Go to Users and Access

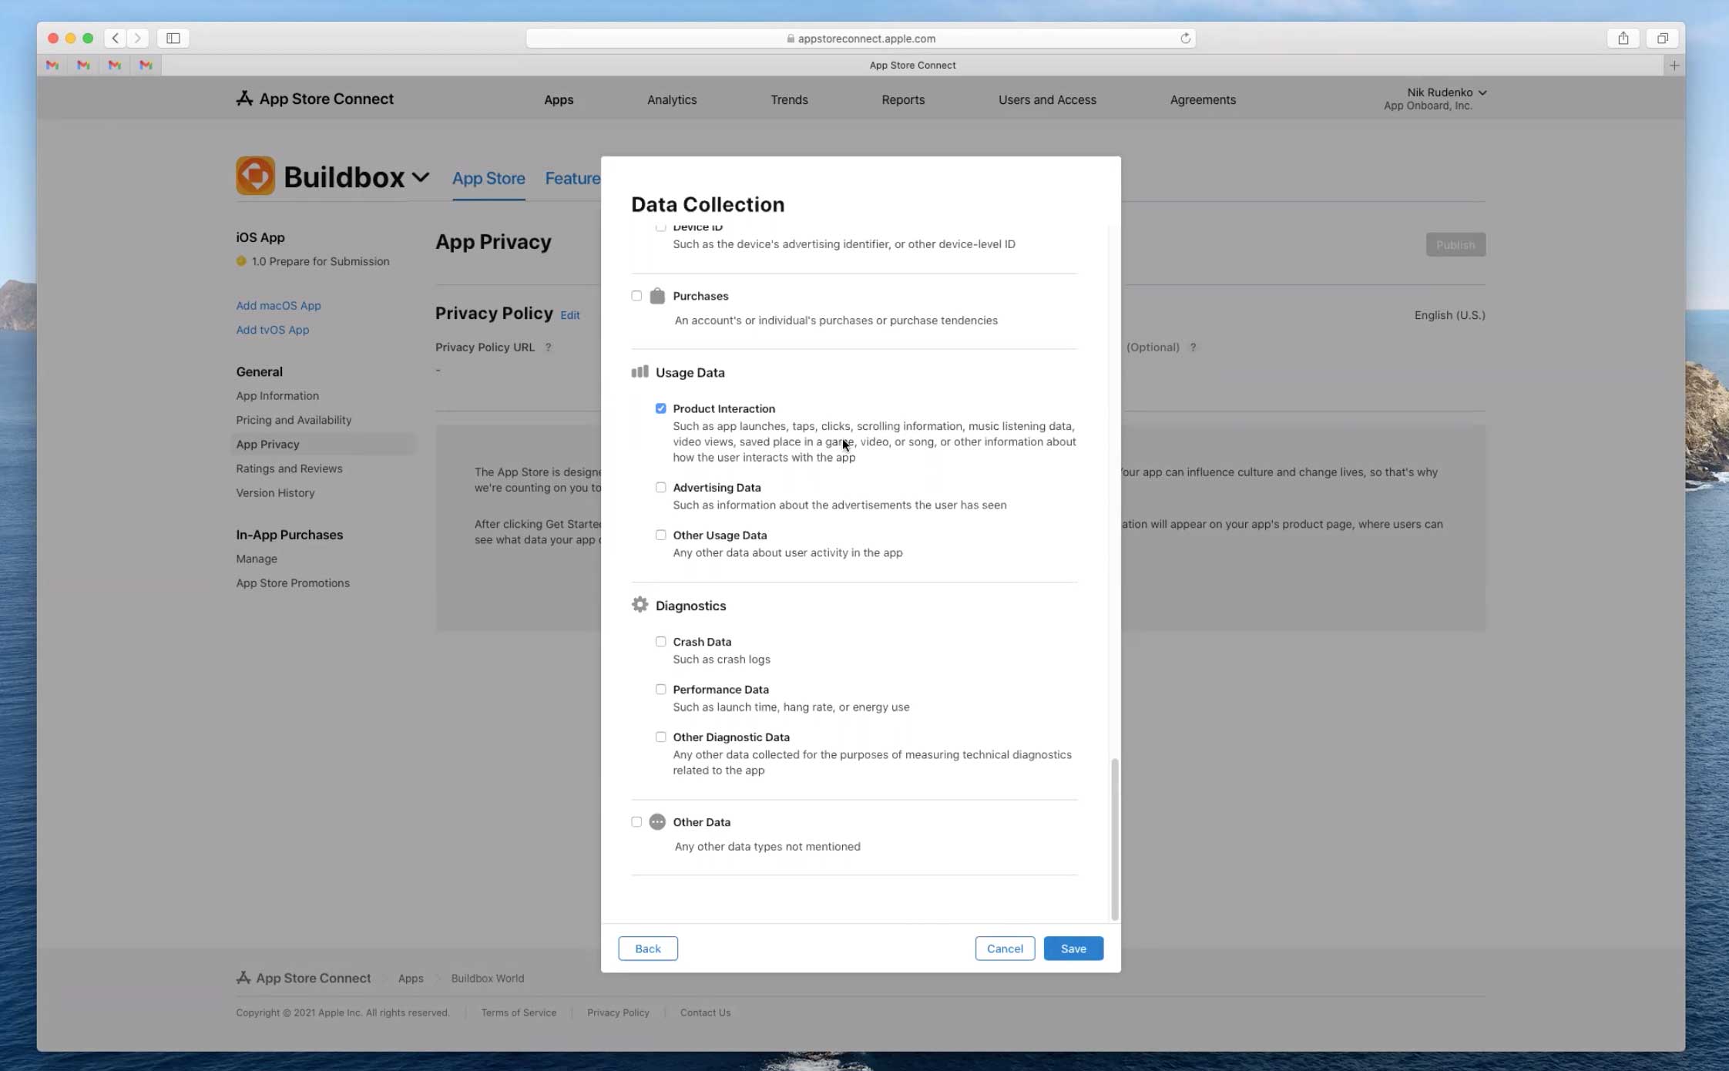[1046, 99]
